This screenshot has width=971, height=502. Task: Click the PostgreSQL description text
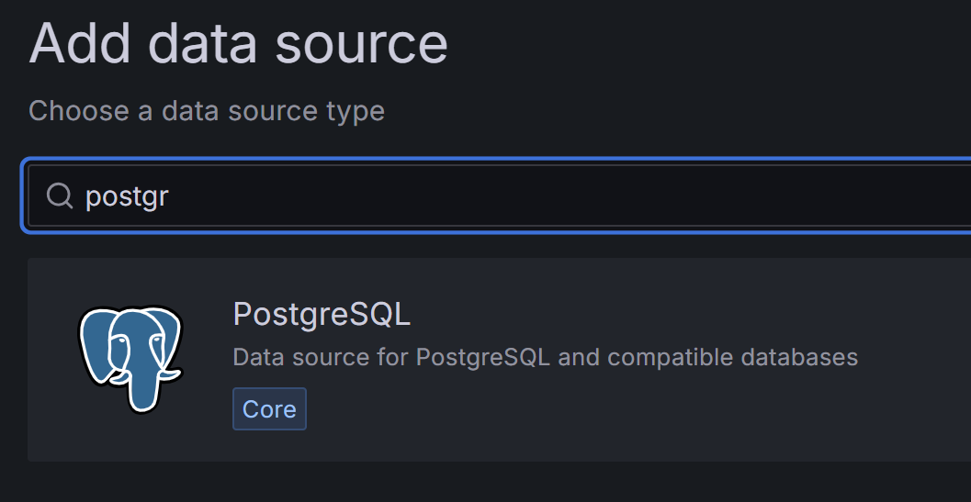pos(545,357)
